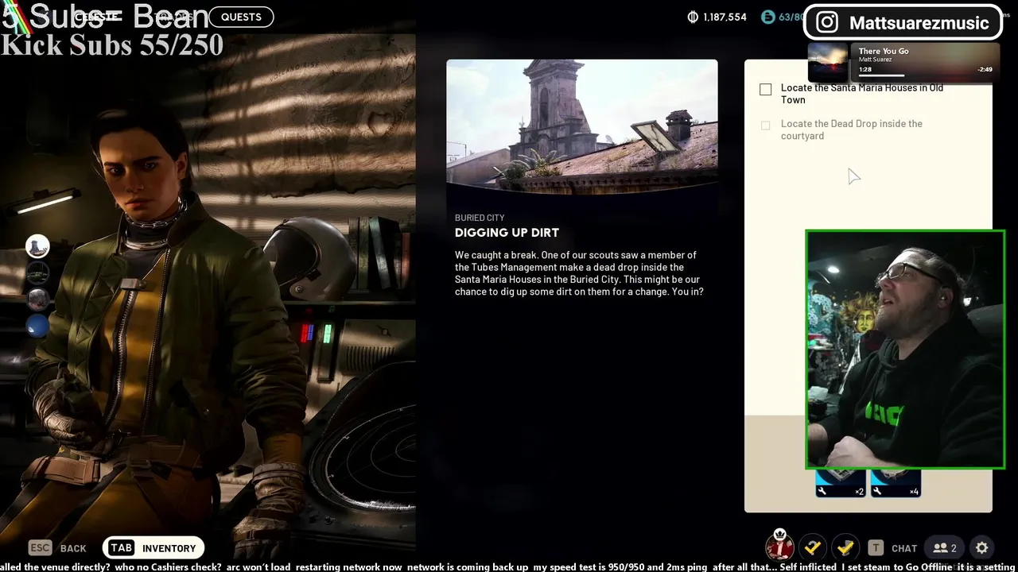Open the QUESTS tab
The width and height of the screenshot is (1018, 572).
(x=241, y=17)
